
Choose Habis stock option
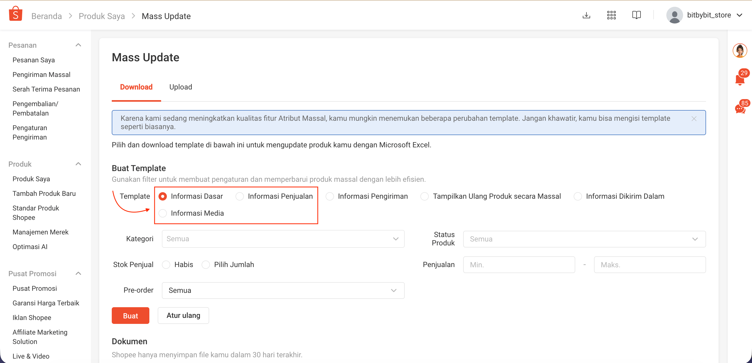pos(166,264)
